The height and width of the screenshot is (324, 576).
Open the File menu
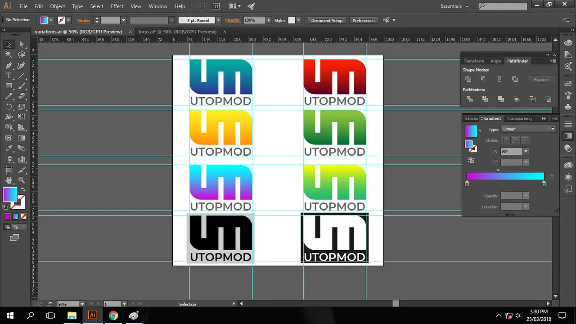[x=23, y=6]
